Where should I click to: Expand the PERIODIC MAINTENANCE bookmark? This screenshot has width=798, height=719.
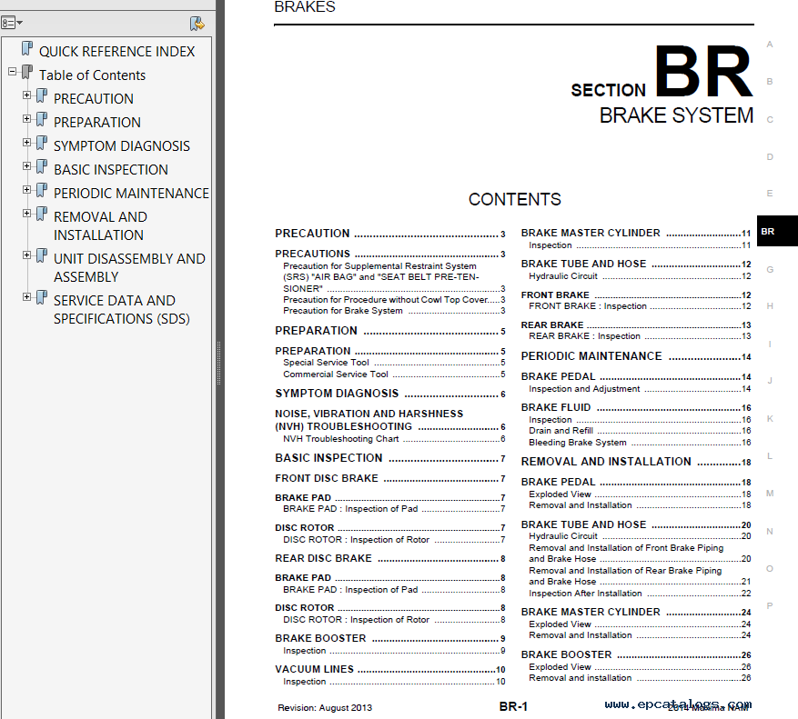(26, 190)
